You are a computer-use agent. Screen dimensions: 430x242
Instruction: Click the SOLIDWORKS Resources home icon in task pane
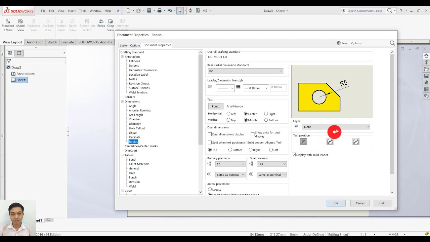click(426, 56)
